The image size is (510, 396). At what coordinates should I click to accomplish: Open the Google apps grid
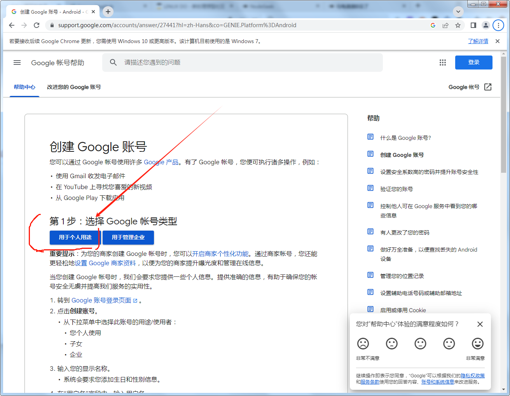tap(442, 63)
